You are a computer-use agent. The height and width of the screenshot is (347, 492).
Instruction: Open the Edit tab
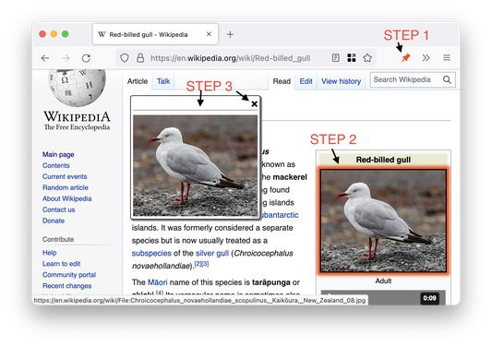306,81
